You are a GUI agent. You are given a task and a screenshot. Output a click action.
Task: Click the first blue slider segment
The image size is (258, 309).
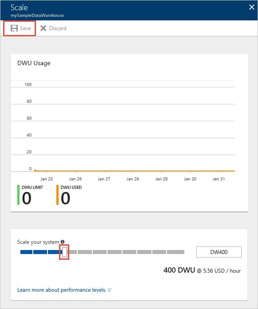(x=27, y=252)
